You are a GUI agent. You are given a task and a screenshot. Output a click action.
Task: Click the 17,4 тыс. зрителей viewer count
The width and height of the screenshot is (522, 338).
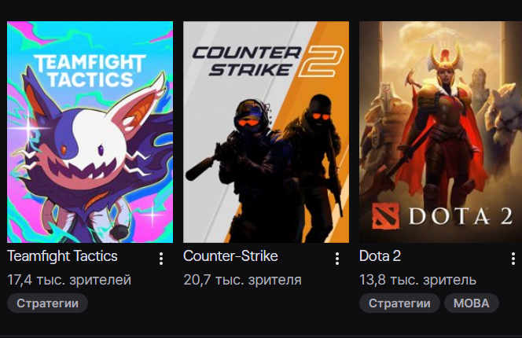(x=69, y=280)
